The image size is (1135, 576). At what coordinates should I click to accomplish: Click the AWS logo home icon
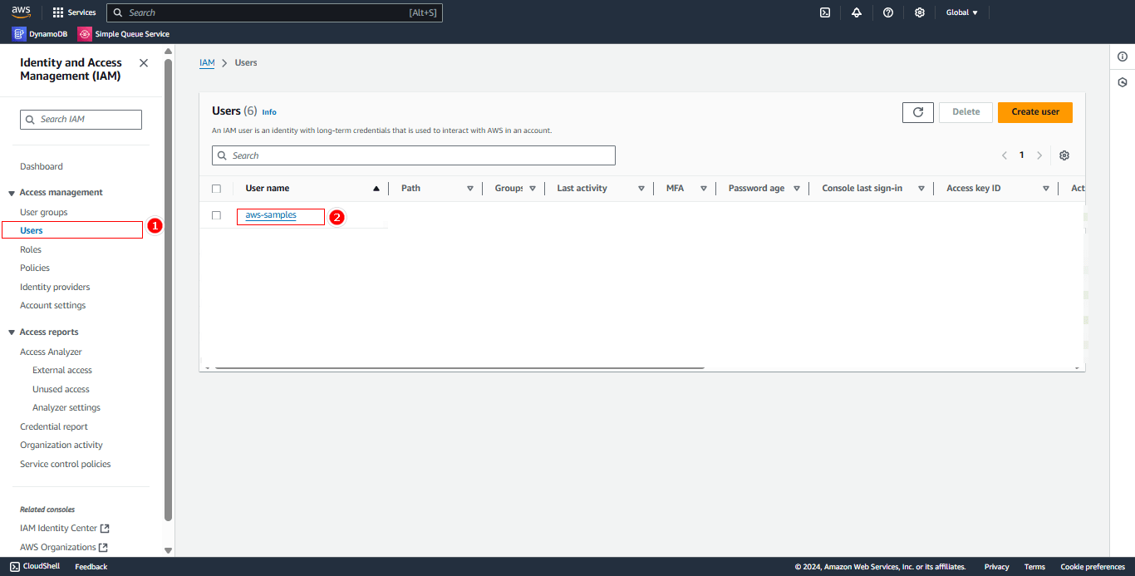(x=21, y=12)
